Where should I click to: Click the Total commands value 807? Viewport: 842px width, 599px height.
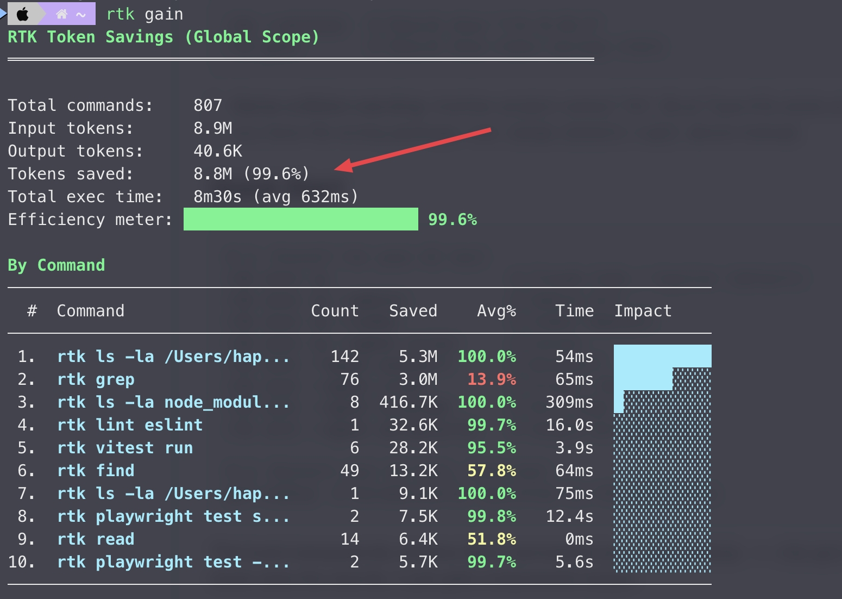pos(208,105)
